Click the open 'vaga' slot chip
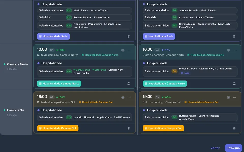The height and width of the screenshot is (152, 244). [185, 73]
